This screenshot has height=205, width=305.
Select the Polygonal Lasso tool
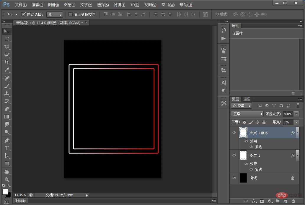pos(7,47)
